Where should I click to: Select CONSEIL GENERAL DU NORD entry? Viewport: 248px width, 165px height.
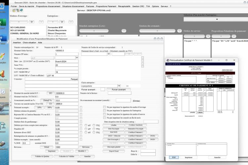point(24,33)
